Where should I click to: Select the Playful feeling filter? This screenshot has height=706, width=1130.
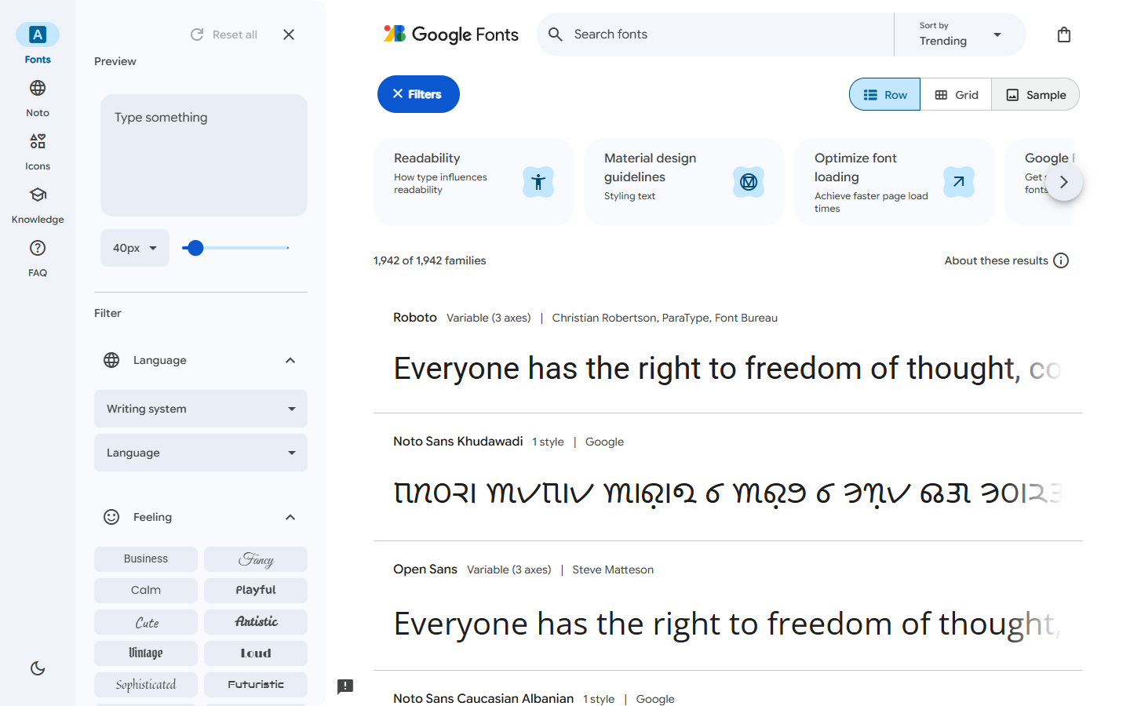click(x=256, y=591)
